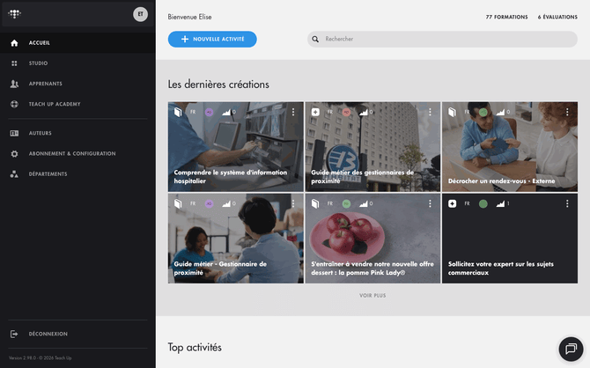590x368 pixels.
Task: Open options menu for Comprendre le système d'information hospitalier
Action: tap(293, 112)
